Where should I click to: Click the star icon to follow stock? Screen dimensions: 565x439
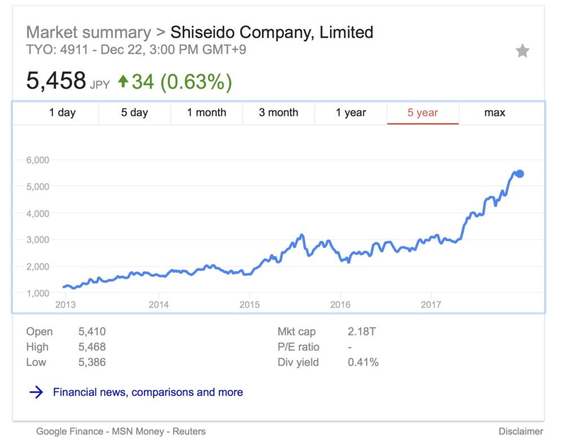[x=523, y=51]
